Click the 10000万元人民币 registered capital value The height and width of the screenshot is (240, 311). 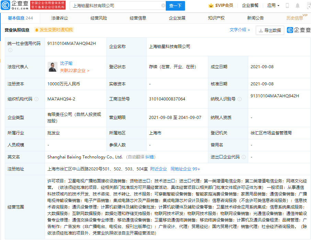click(64, 84)
